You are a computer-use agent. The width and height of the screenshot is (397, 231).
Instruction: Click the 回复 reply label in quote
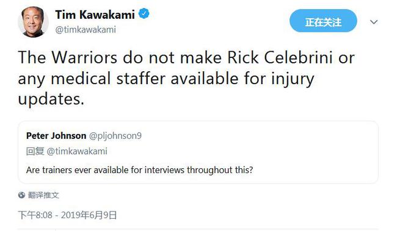[x=35, y=151]
